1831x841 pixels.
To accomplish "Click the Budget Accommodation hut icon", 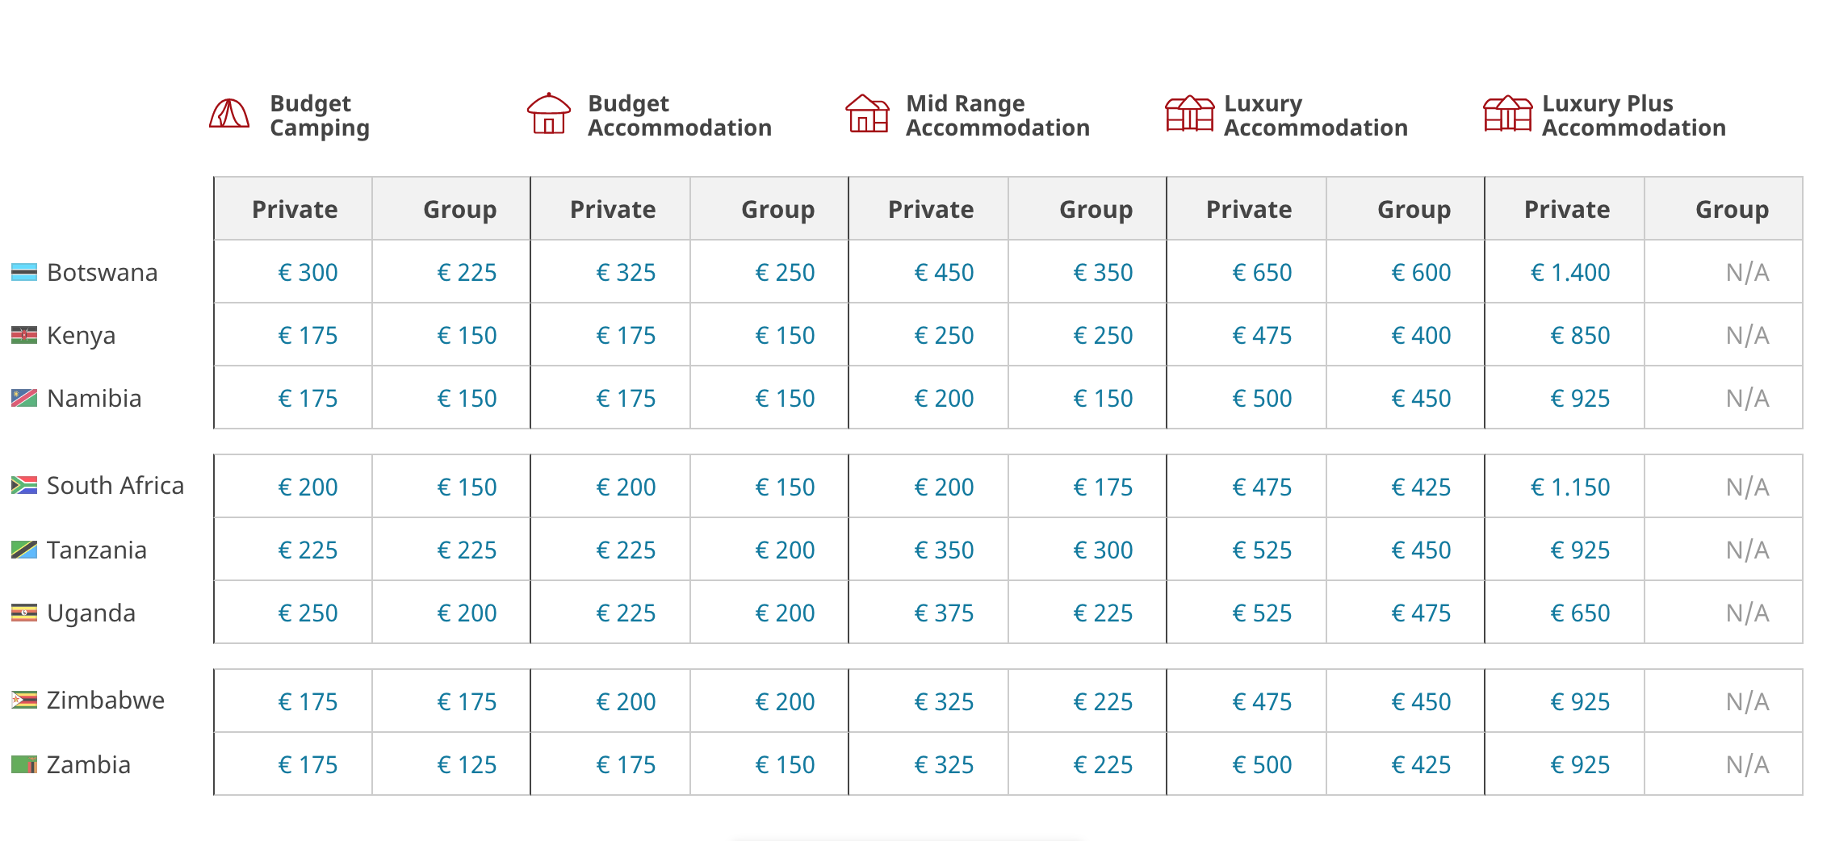I will 548,114.
